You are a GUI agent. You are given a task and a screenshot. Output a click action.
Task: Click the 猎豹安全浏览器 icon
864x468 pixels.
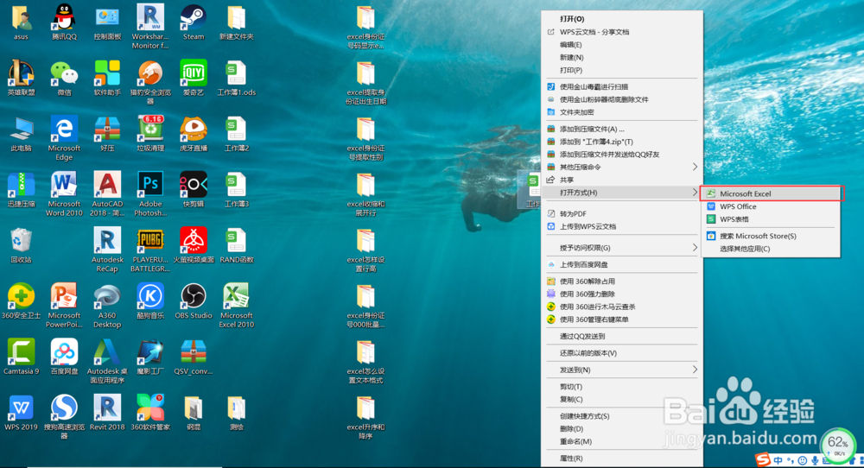pos(149,83)
